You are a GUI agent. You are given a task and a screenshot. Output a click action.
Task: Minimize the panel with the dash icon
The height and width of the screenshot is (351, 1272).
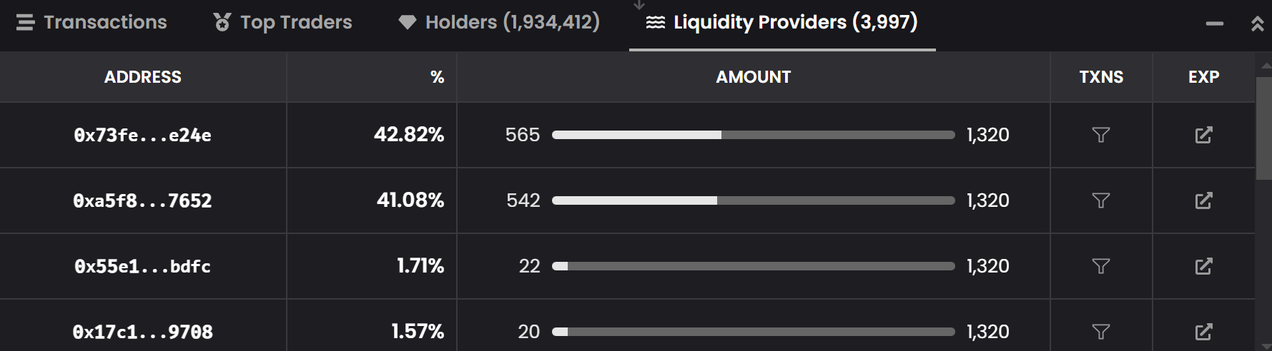click(x=1214, y=24)
